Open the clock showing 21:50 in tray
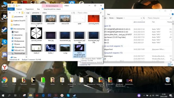174x98 pixels. [x=164, y=96]
